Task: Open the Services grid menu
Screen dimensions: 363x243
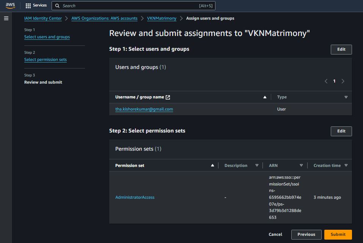Action: (x=36, y=6)
